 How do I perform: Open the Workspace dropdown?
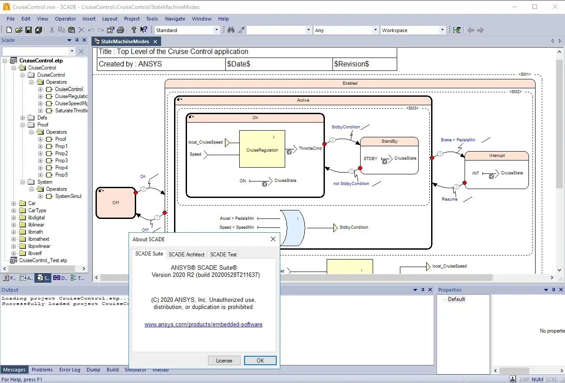tap(443, 30)
